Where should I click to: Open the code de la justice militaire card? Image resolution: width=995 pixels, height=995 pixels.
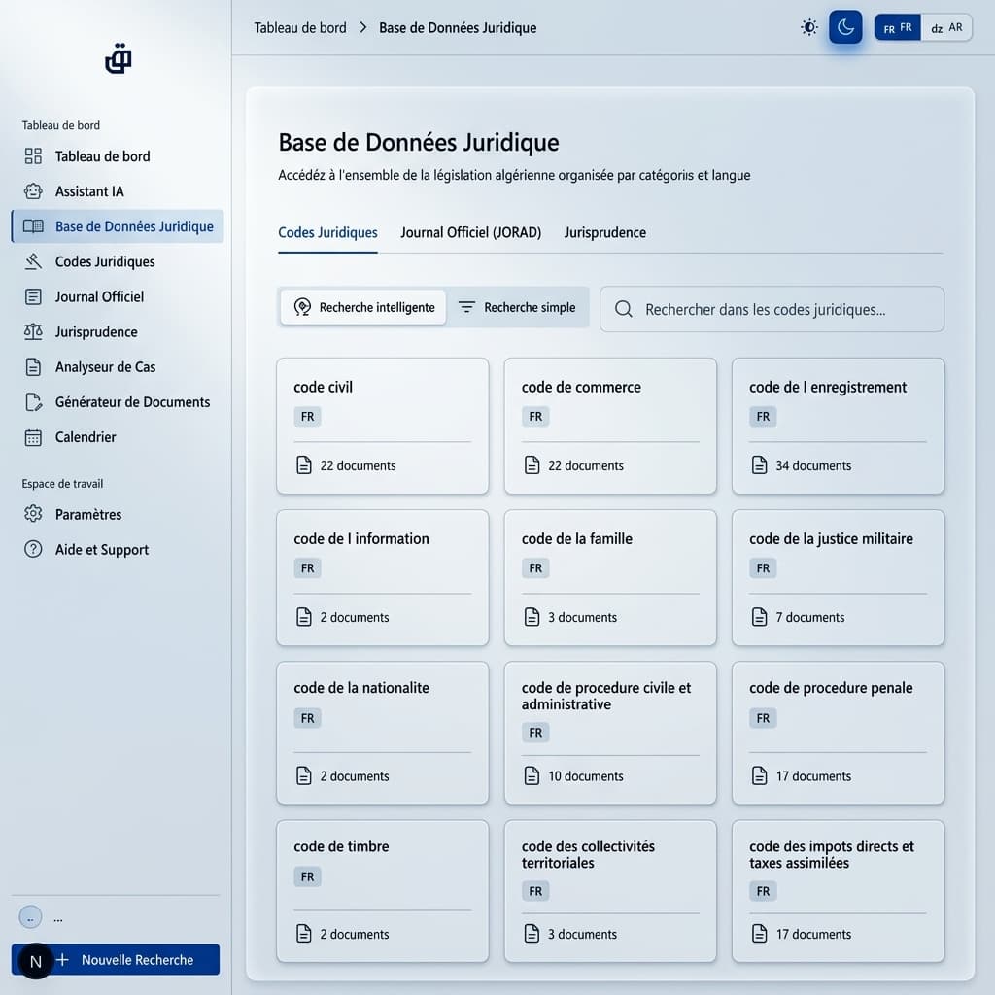point(838,577)
